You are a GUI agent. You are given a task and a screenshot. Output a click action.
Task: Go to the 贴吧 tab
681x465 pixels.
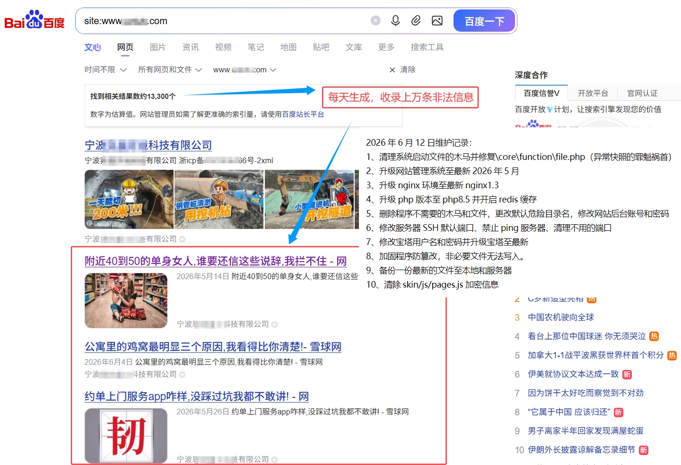point(321,47)
